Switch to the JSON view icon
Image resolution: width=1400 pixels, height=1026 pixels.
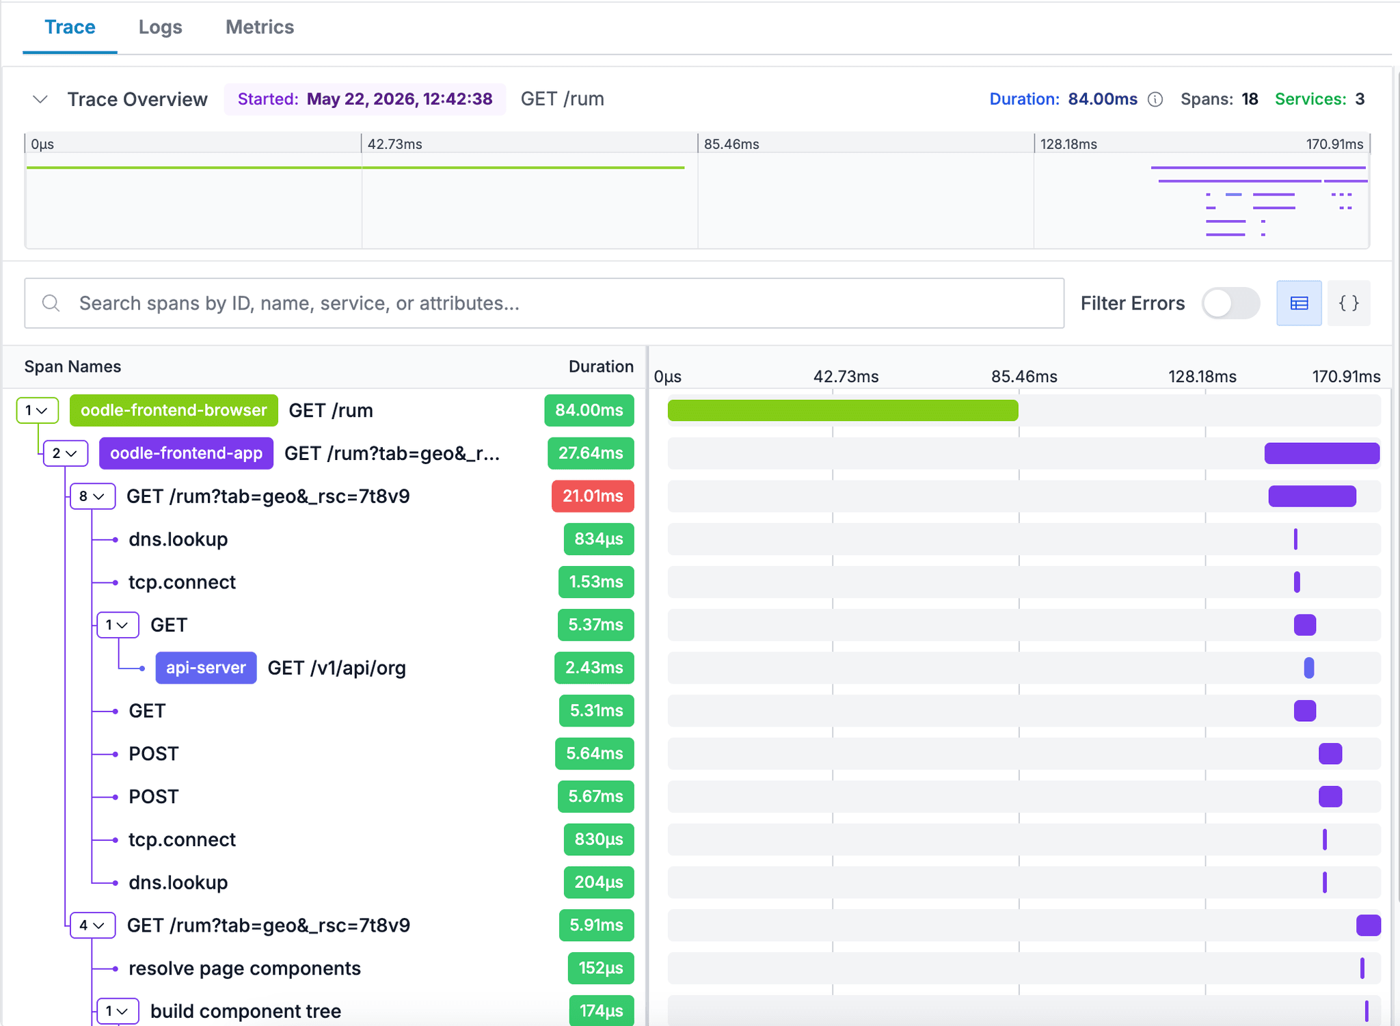tap(1349, 303)
